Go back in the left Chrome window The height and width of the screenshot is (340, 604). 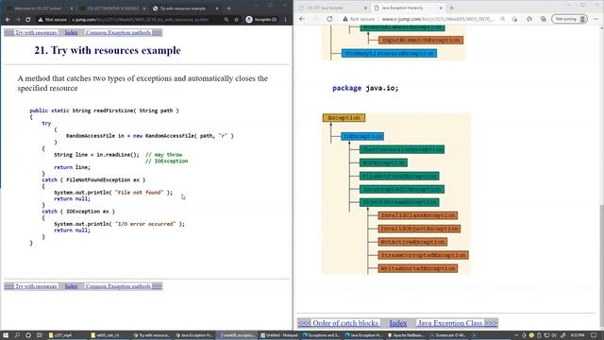tap(8, 19)
